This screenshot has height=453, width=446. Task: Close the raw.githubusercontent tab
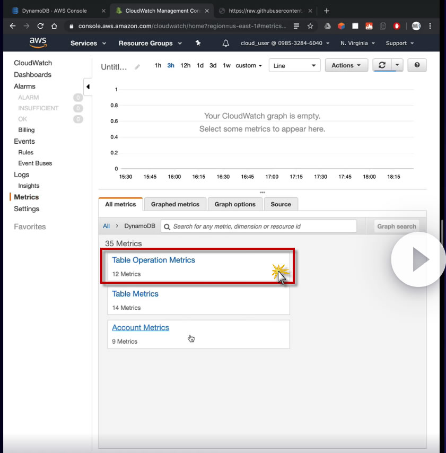(x=310, y=11)
